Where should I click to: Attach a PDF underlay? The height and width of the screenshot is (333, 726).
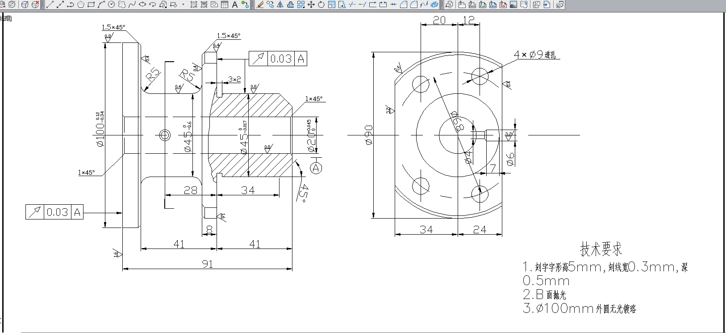(503, 4)
